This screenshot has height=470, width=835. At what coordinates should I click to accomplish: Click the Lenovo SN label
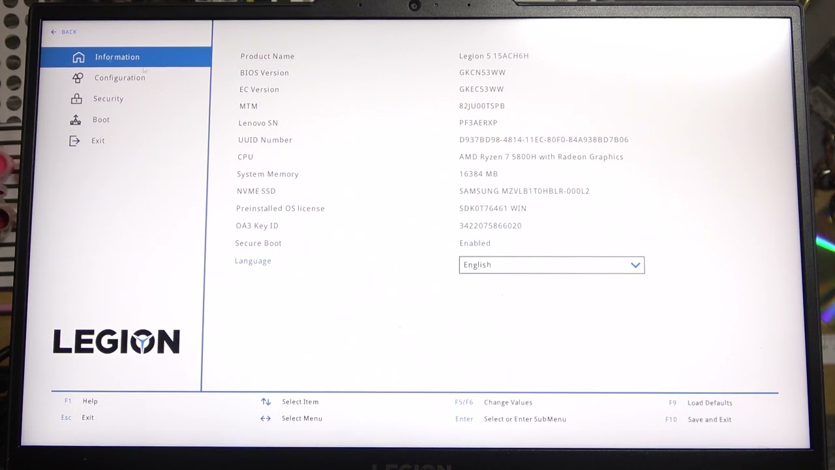pos(258,123)
